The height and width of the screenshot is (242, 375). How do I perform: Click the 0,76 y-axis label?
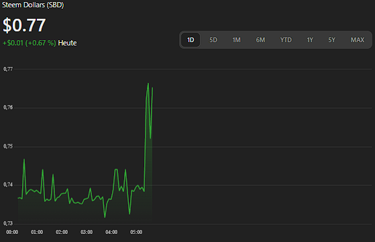pos(8,108)
